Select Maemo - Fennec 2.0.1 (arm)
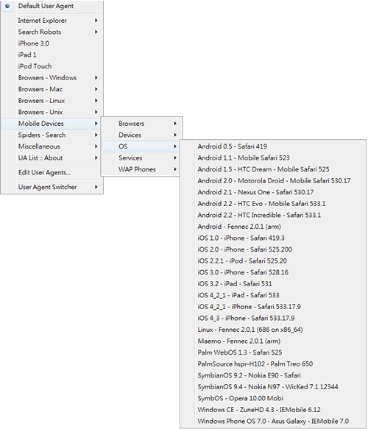368x429 pixels. [273, 341]
